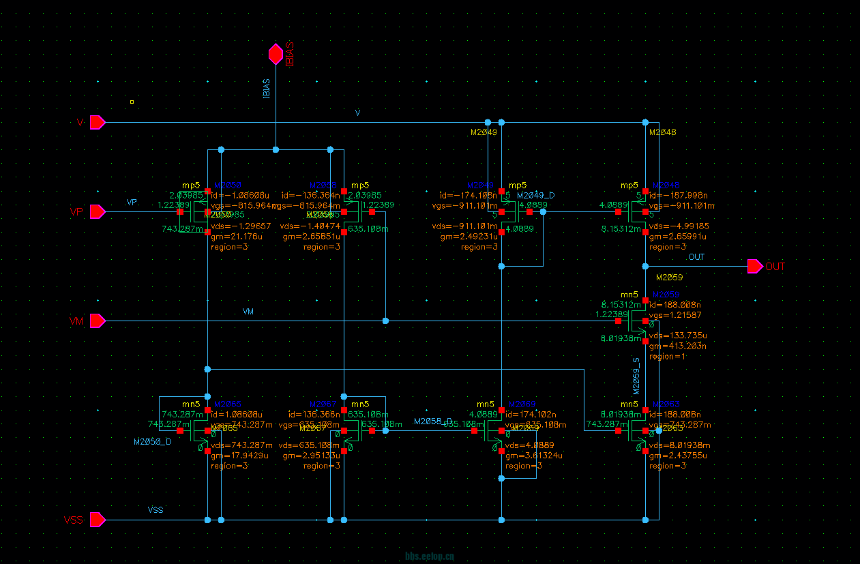Select PMOS transistor M2048 symbol
The width and height of the screenshot is (860, 564).
pyautogui.click(x=638, y=212)
